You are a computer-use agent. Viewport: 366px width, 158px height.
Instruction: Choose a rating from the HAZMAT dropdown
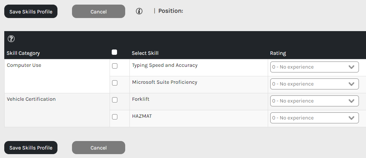click(x=314, y=118)
